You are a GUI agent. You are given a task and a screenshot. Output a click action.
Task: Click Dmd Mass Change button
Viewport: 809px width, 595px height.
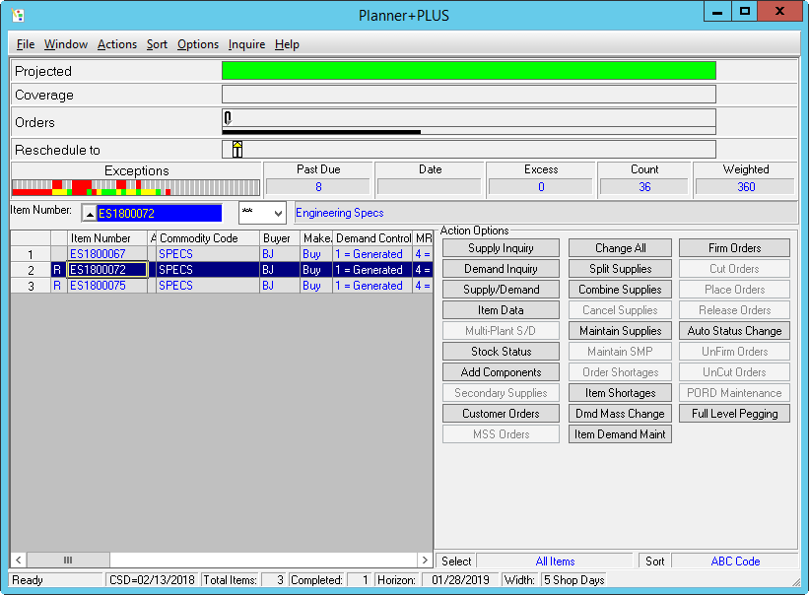[x=620, y=413]
